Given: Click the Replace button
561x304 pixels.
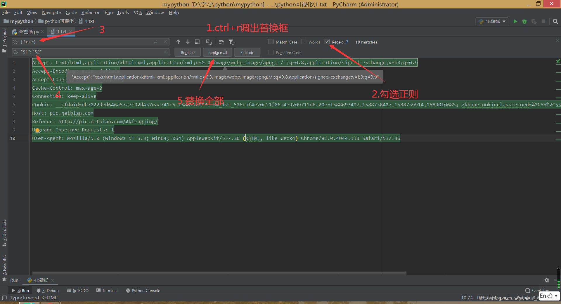Looking at the screenshot, I should coord(188,53).
